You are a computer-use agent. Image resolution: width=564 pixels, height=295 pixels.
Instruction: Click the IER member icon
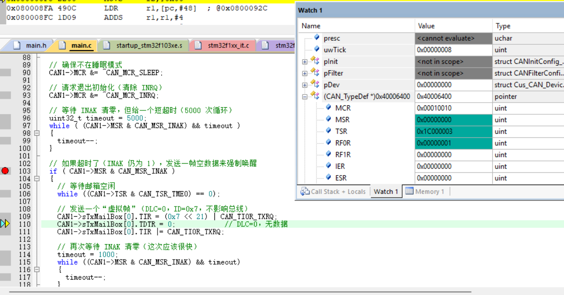328,166
